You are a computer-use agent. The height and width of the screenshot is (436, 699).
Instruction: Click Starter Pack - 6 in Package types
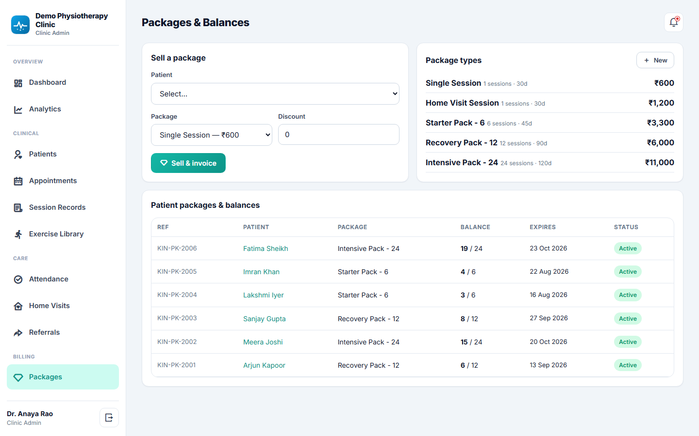(455, 123)
